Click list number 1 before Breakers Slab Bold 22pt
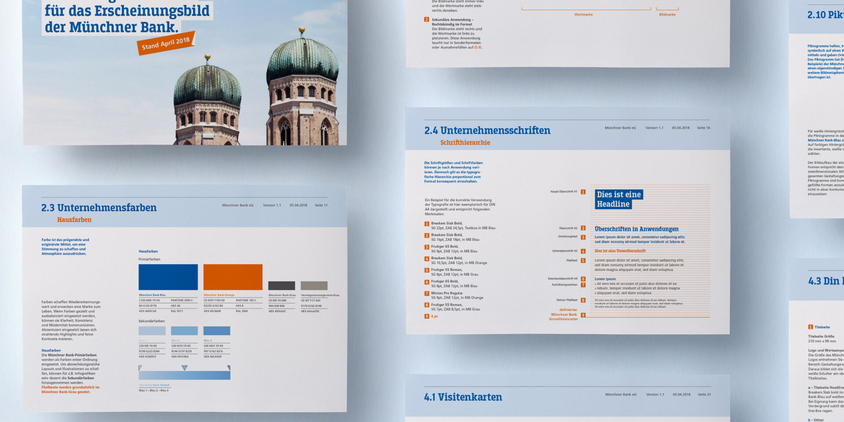Viewport: 844px width, 422px height. click(427, 224)
